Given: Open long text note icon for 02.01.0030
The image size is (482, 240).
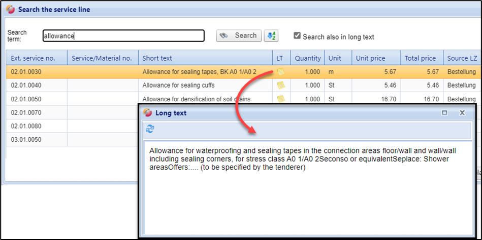Looking at the screenshot, I should pos(280,72).
